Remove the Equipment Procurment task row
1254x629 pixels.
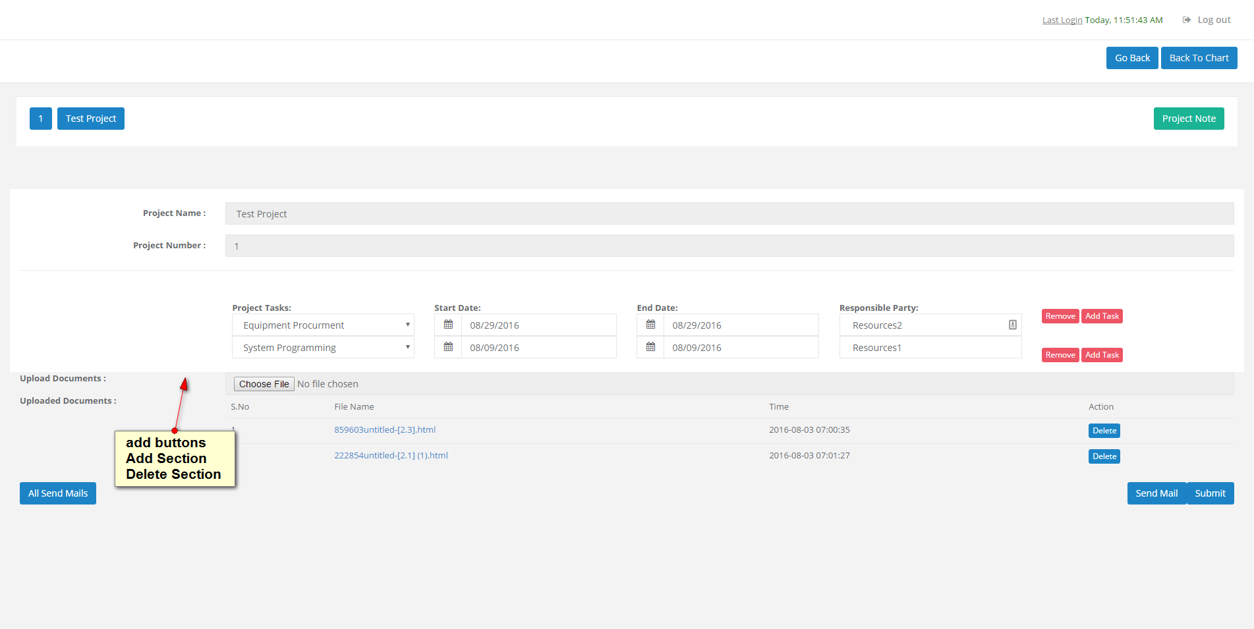[1060, 316]
